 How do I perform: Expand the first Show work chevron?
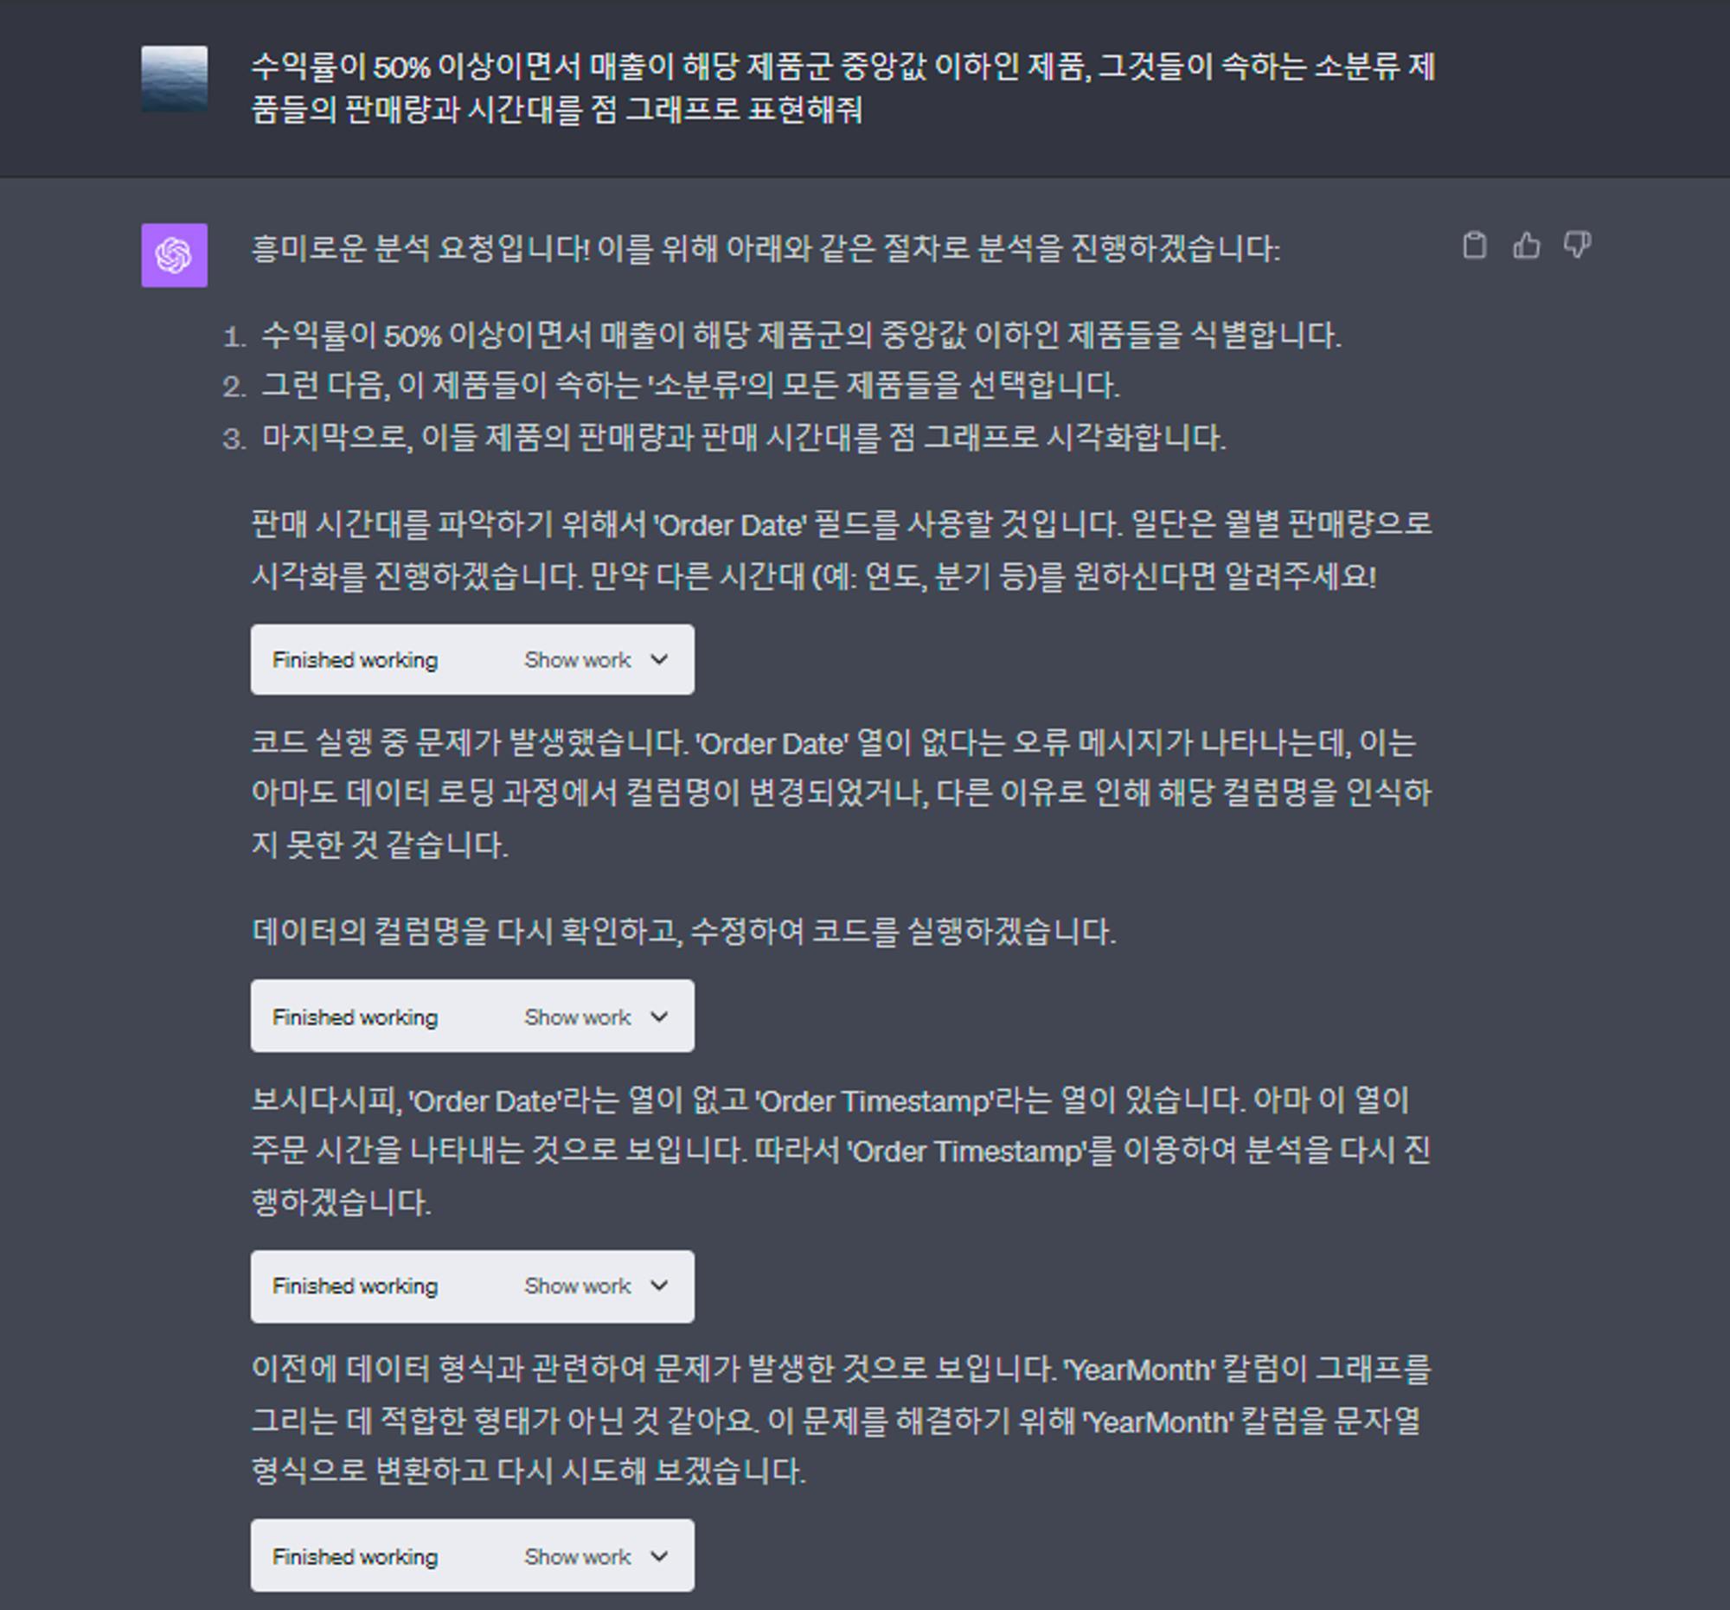[660, 660]
